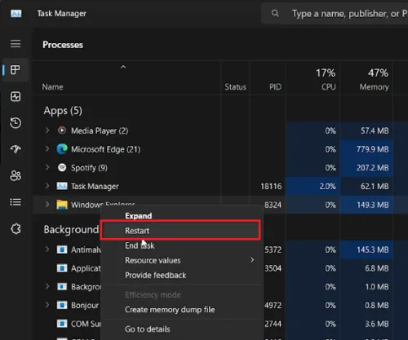Expand the Task Manager process group

pyautogui.click(x=47, y=186)
